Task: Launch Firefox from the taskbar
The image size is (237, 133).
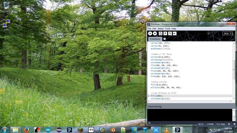Action: click(x=26, y=130)
